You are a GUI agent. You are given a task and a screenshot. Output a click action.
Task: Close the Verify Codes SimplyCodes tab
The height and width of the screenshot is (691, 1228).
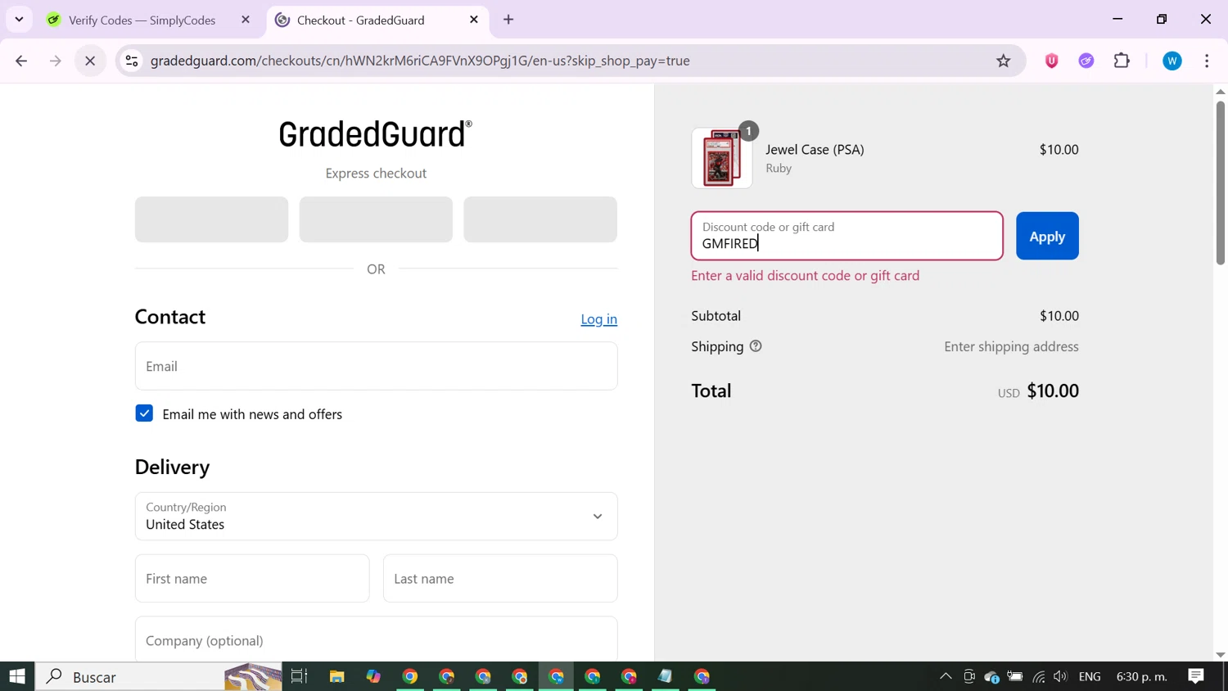click(246, 20)
